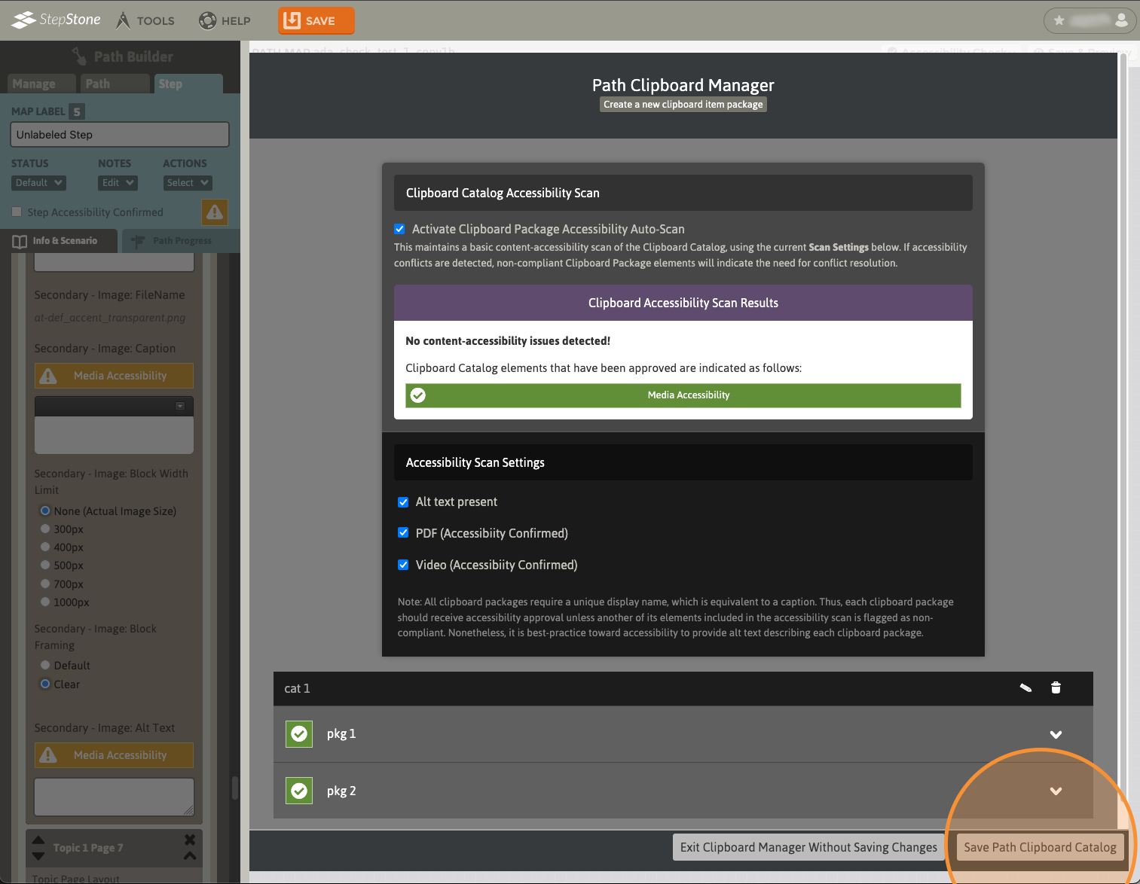Open the Tools menu
Image resolution: width=1140 pixels, height=884 pixels.
pyautogui.click(x=145, y=20)
